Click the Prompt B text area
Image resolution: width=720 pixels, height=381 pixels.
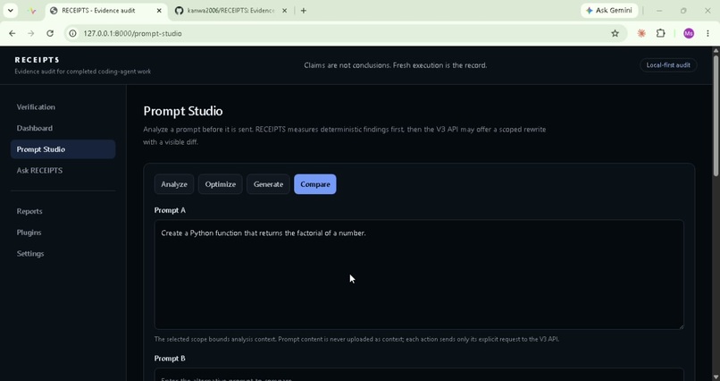pyautogui.click(x=419, y=375)
